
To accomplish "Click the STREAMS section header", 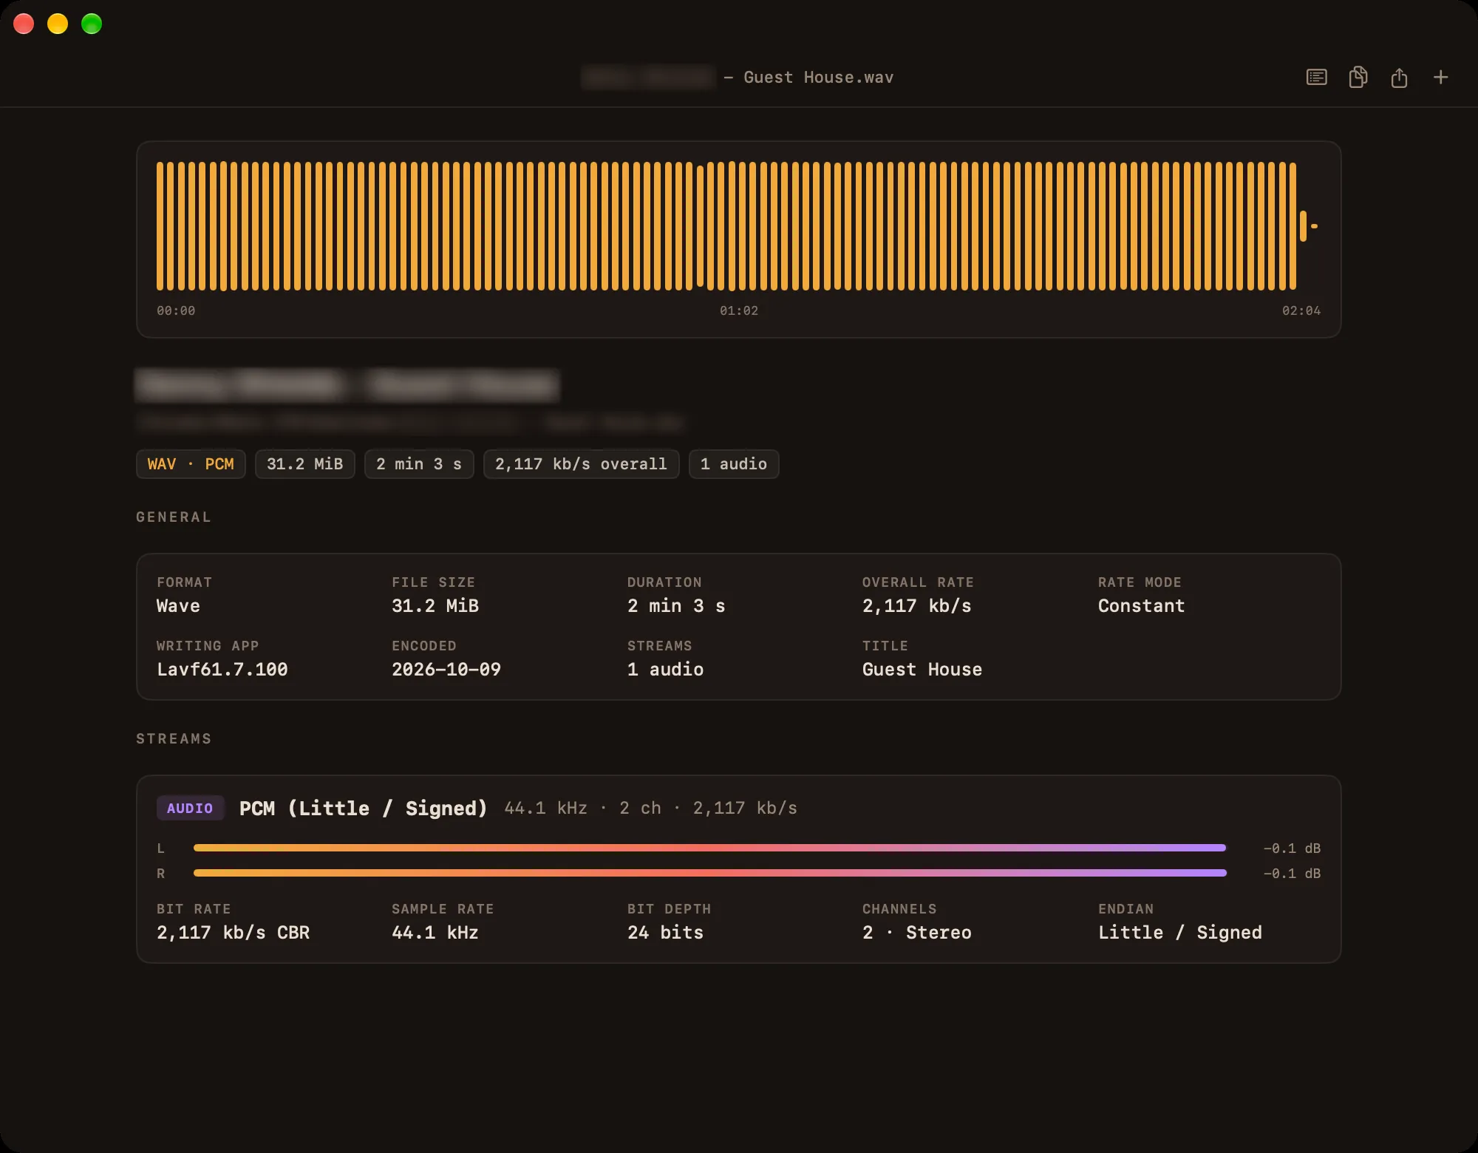I will 174,739.
